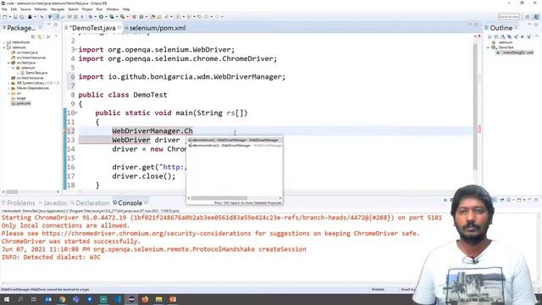Click the New file toolbar icon
542x305 pixels.
pos(5,17)
